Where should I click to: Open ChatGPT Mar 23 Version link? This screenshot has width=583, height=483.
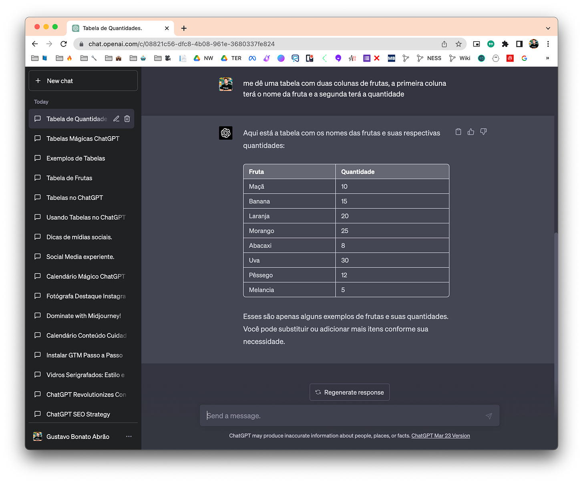[440, 436]
